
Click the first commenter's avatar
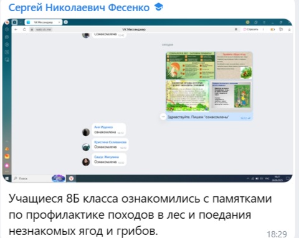point(86,132)
